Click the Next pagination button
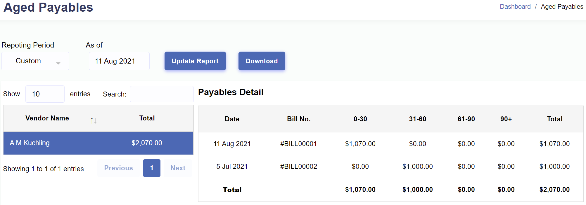 (x=178, y=168)
